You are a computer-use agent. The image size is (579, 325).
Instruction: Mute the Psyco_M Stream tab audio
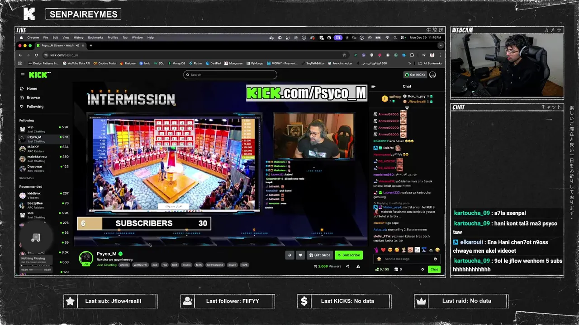point(77,46)
